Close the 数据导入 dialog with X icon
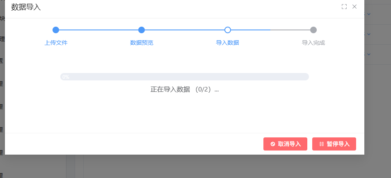This screenshot has height=178, width=391. coord(354,7)
